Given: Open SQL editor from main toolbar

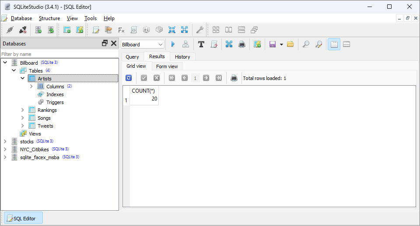Looking at the screenshot, I should tap(96, 30).
